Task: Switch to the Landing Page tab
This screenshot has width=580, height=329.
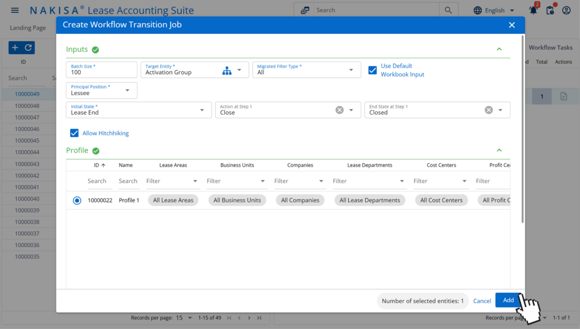Action: click(x=27, y=27)
